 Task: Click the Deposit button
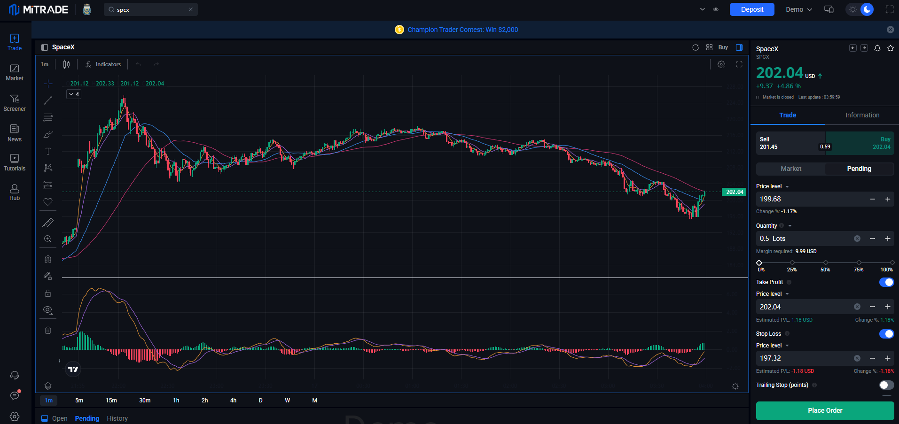752,9
